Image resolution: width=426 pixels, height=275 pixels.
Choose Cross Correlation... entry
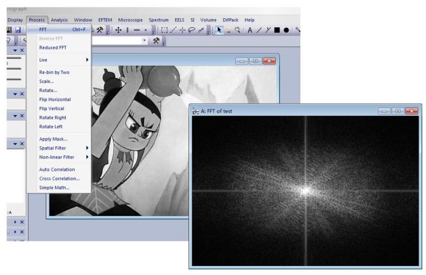tap(59, 179)
